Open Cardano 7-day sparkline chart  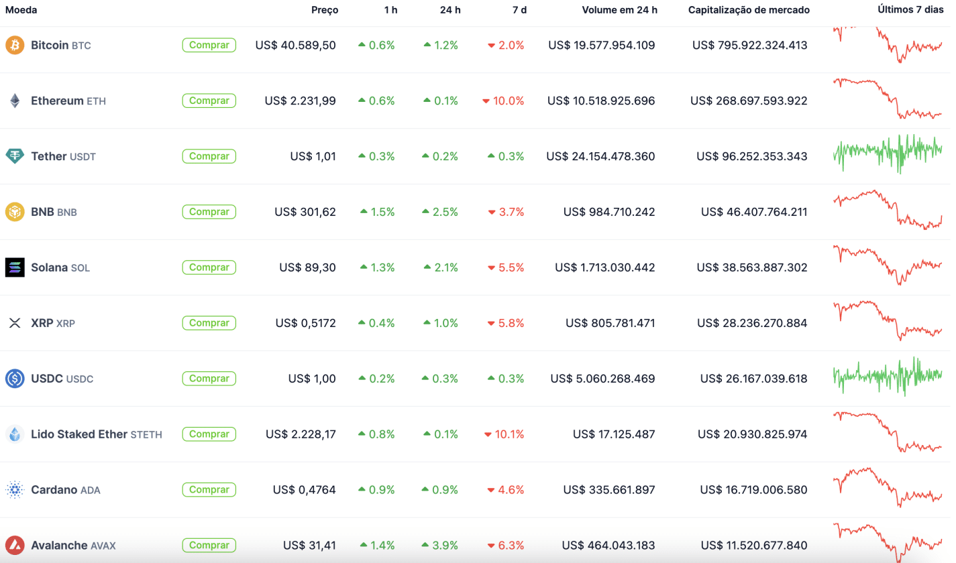(888, 488)
